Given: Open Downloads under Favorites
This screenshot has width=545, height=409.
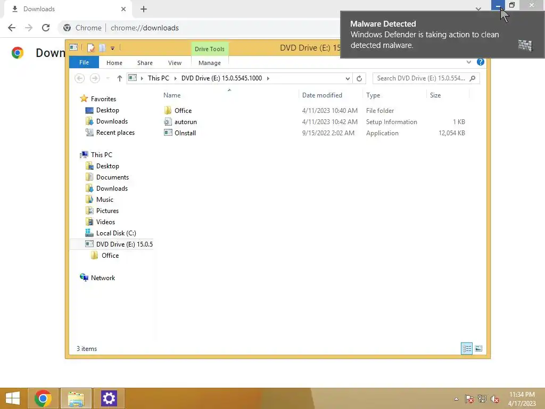Looking at the screenshot, I should click(x=112, y=121).
